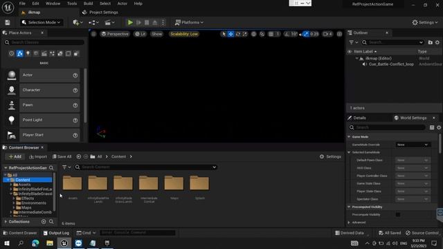Click the Eject from player button
Viewport: 443px width, 249px height.
155,22
